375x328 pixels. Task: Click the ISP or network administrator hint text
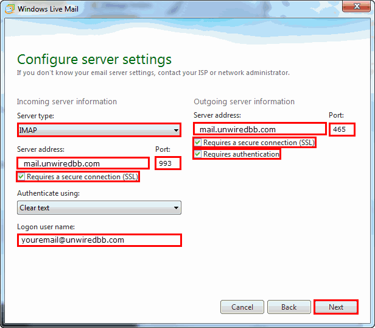tap(153, 73)
